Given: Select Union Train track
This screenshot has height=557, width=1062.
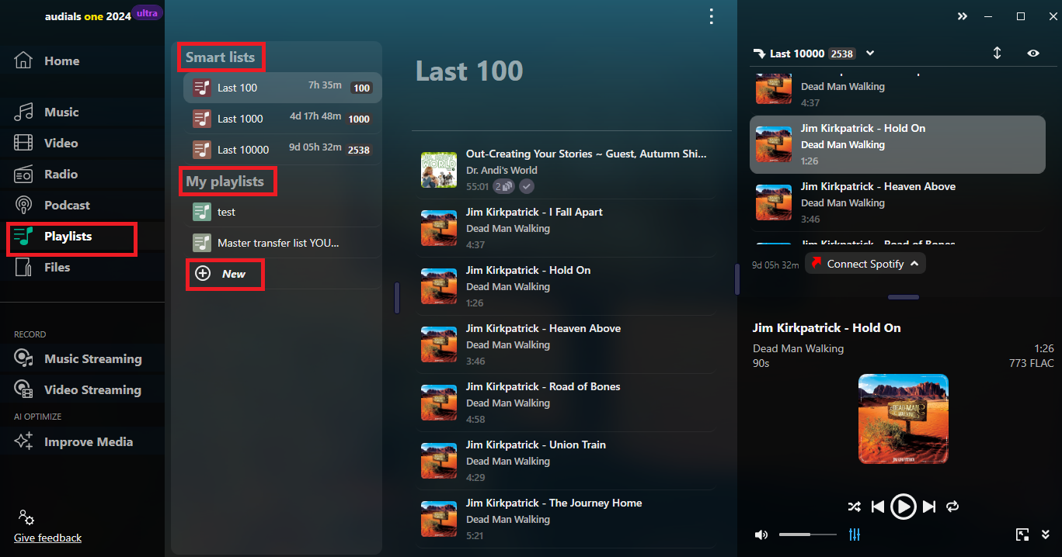Looking at the screenshot, I should click(x=566, y=461).
